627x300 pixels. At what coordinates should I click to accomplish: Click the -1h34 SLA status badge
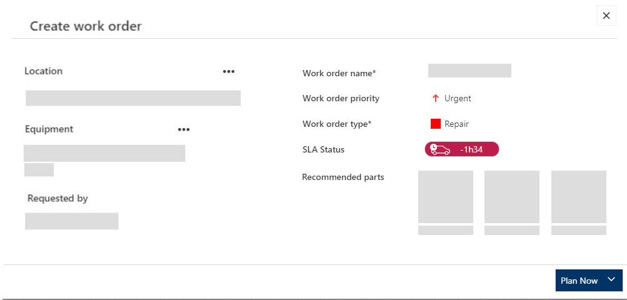pos(462,149)
